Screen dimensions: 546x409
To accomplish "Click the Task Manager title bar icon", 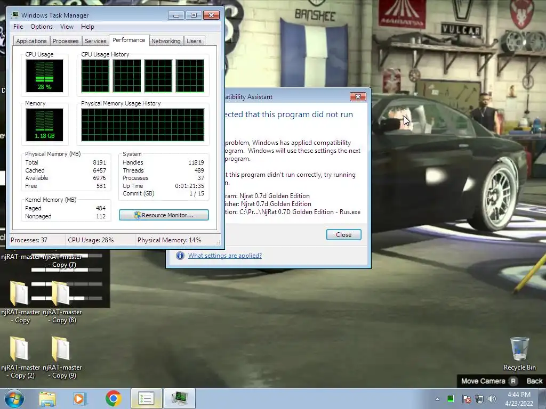I will tap(15, 15).
